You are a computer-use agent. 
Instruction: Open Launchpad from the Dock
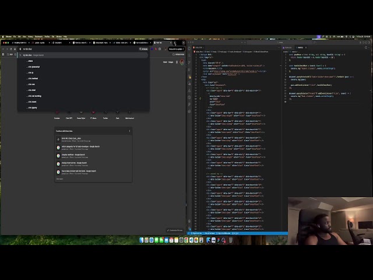pyautogui.click(x=146, y=240)
